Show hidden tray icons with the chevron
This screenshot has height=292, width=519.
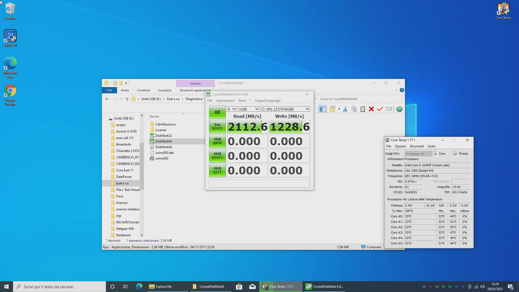tap(424, 287)
